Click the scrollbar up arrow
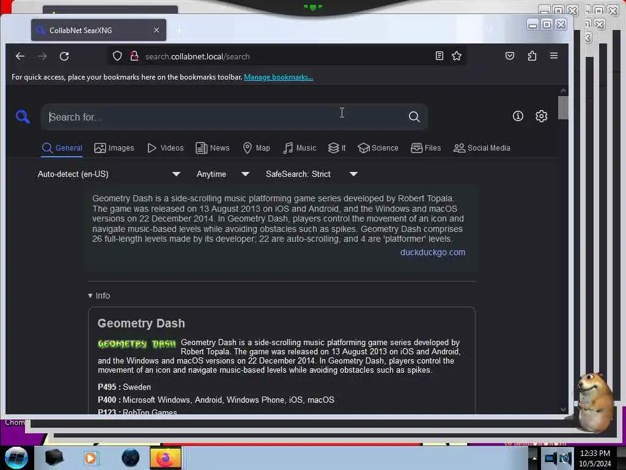This screenshot has height=470, width=626. [x=563, y=91]
